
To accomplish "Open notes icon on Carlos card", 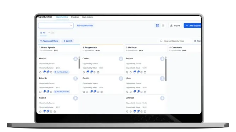I will click(91, 72).
